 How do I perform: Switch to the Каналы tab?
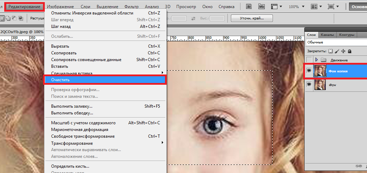pyautogui.click(x=327, y=35)
